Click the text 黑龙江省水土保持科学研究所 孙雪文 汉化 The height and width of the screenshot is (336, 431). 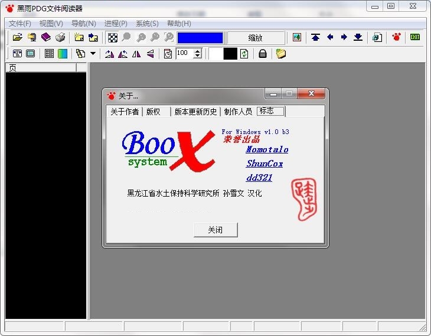(194, 193)
